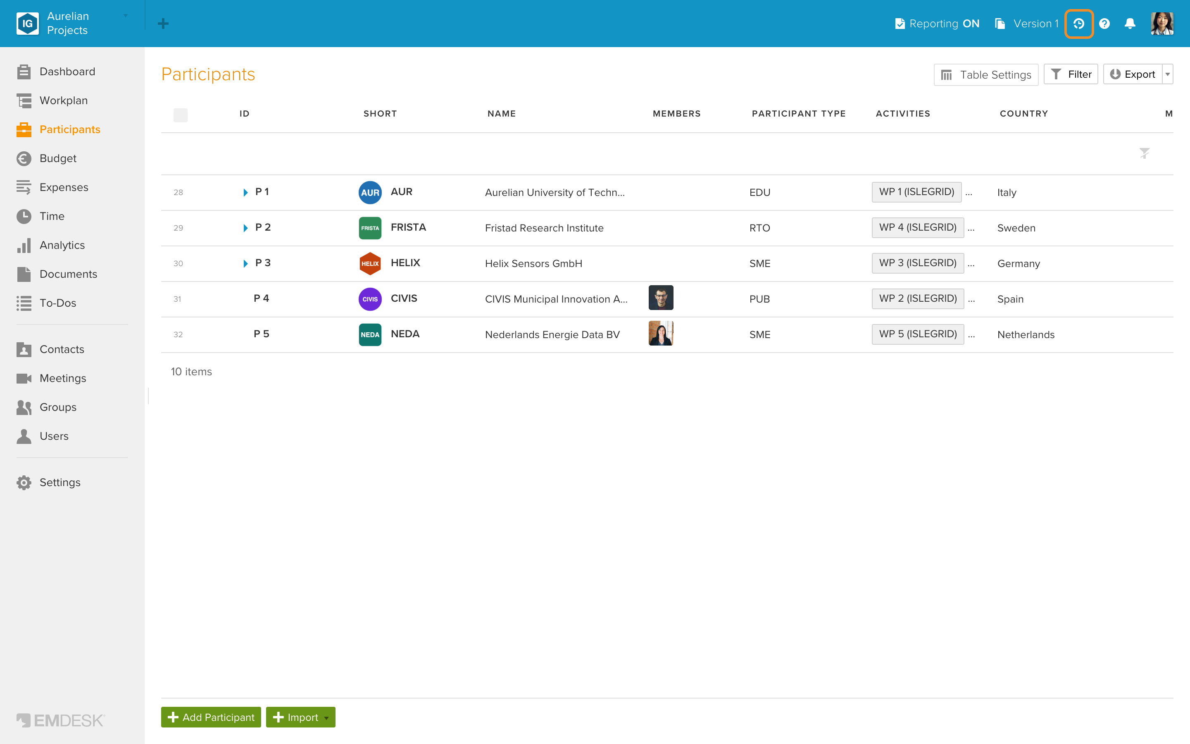
Task: Click the AUR participant logo
Action: (x=370, y=192)
